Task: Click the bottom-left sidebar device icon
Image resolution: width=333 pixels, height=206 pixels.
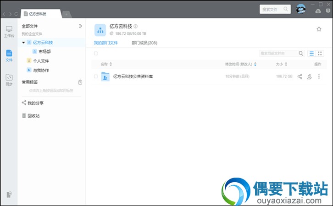Action: point(9,195)
